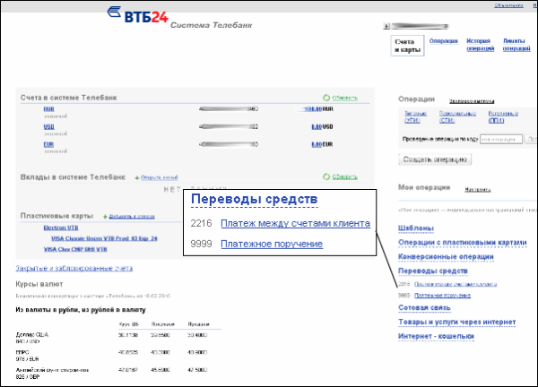Click the Создать операцию button

[x=435, y=159]
